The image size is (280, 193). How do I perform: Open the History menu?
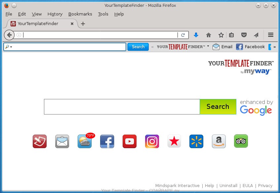[55, 14]
